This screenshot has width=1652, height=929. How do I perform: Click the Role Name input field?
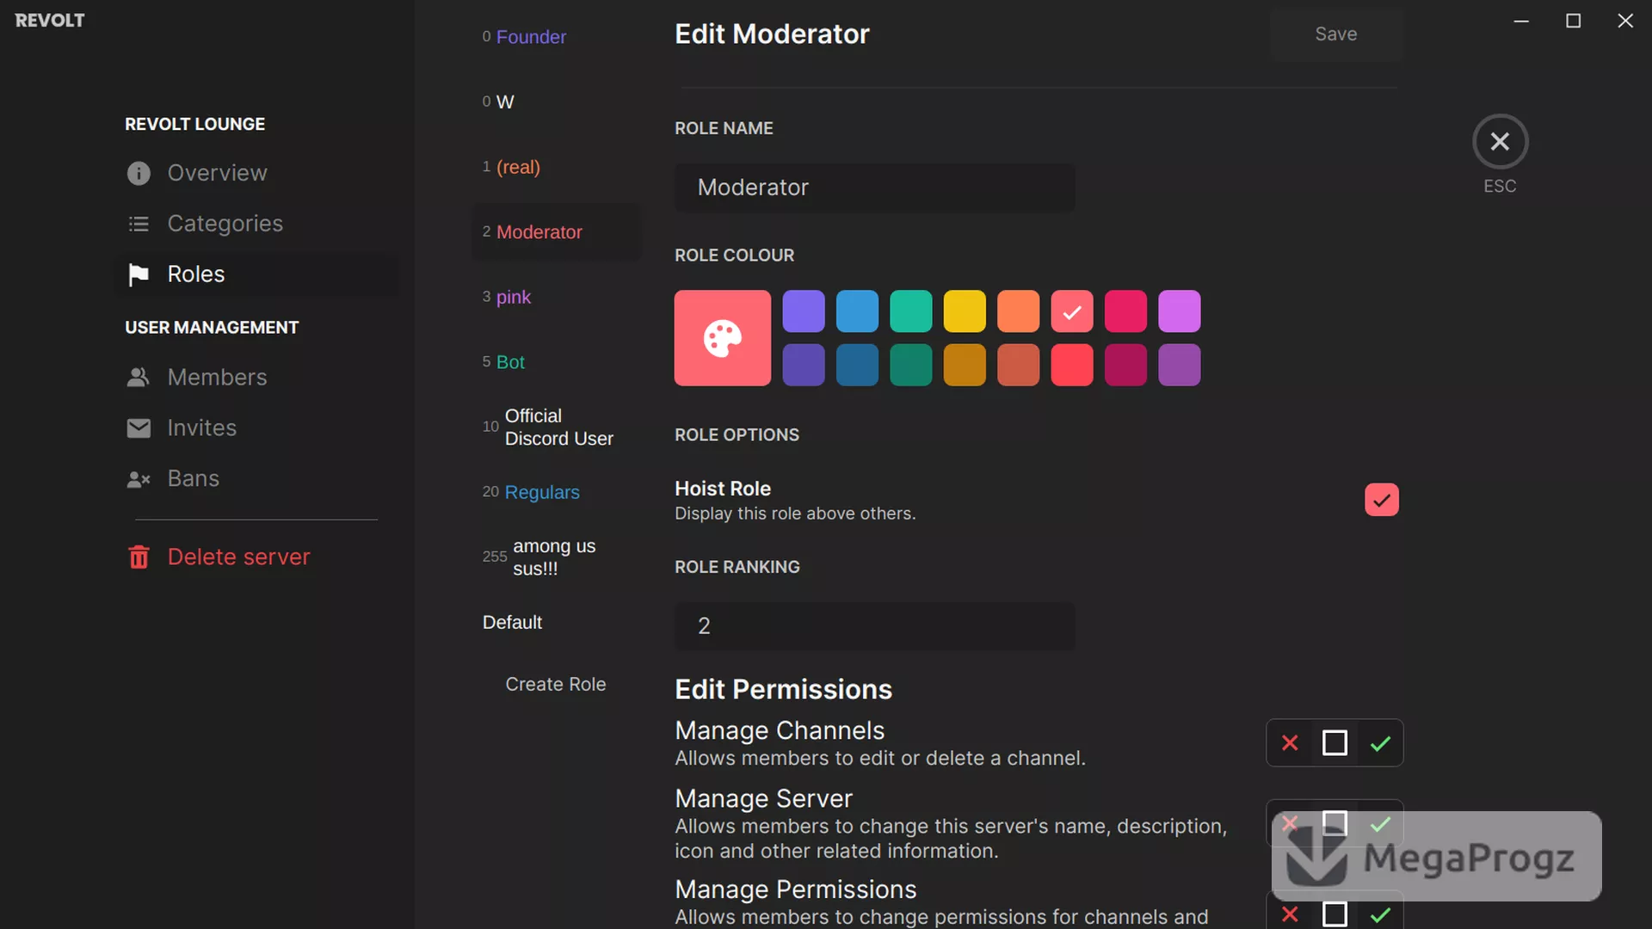(874, 188)
